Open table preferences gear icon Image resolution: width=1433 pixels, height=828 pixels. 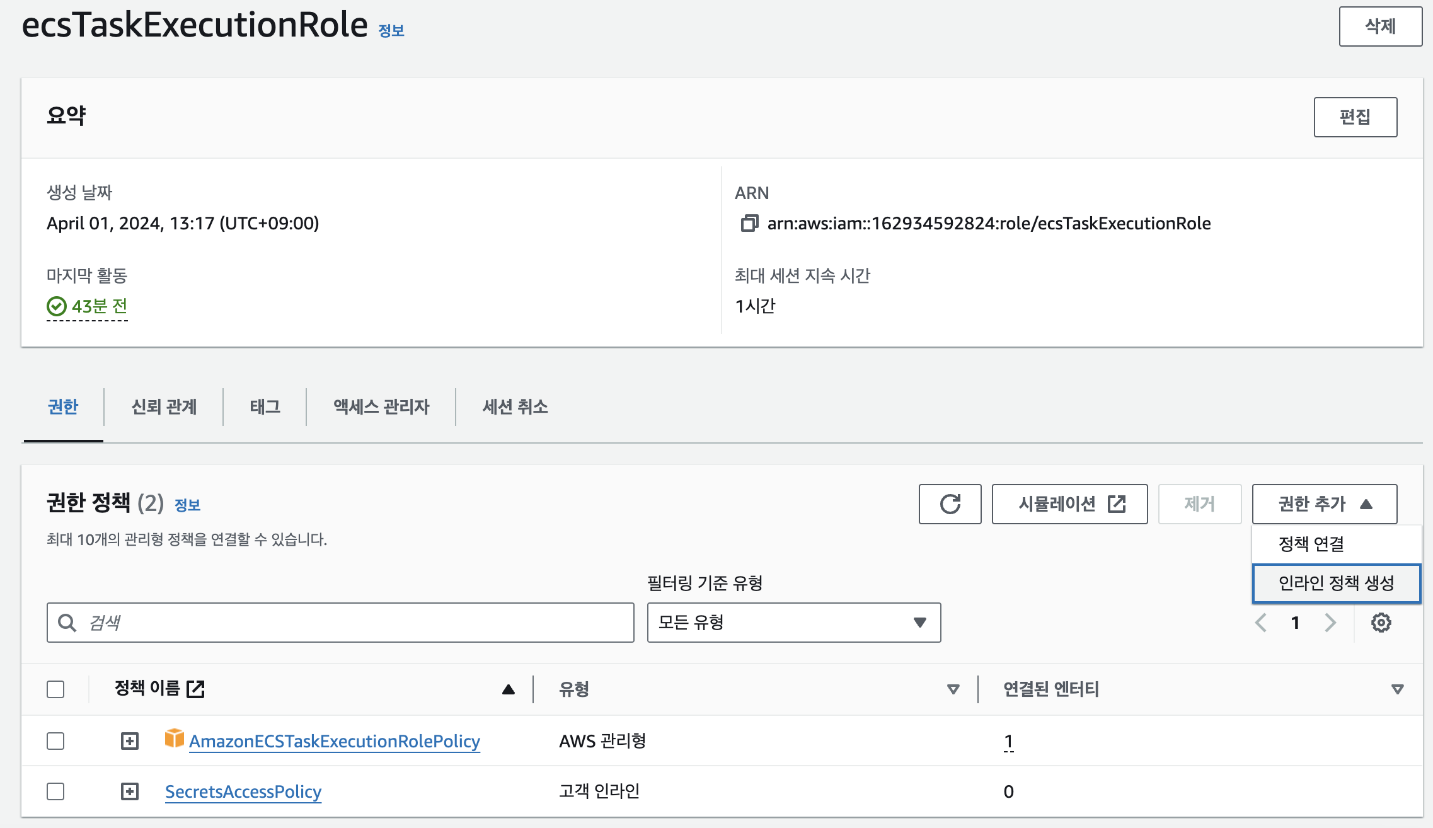click(x=1381, y=623)
